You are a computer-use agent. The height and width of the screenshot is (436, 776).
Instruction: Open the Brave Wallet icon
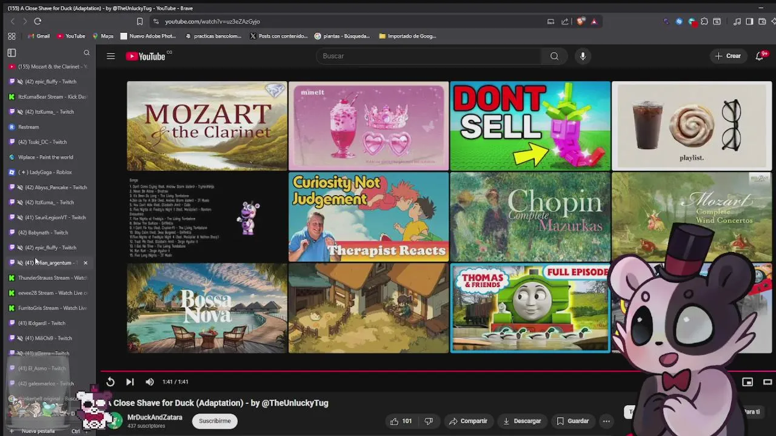point(762,21)
